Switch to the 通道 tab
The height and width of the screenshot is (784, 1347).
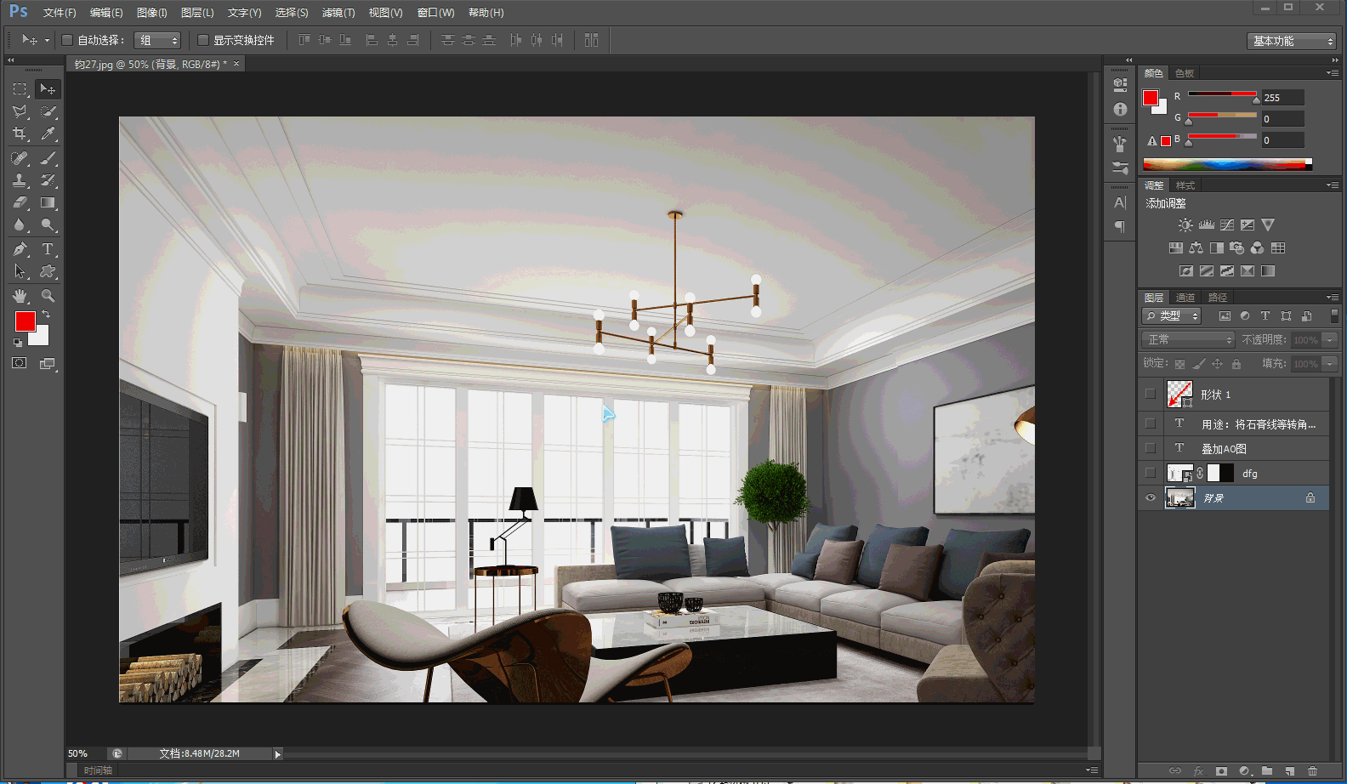(1185, 298)
